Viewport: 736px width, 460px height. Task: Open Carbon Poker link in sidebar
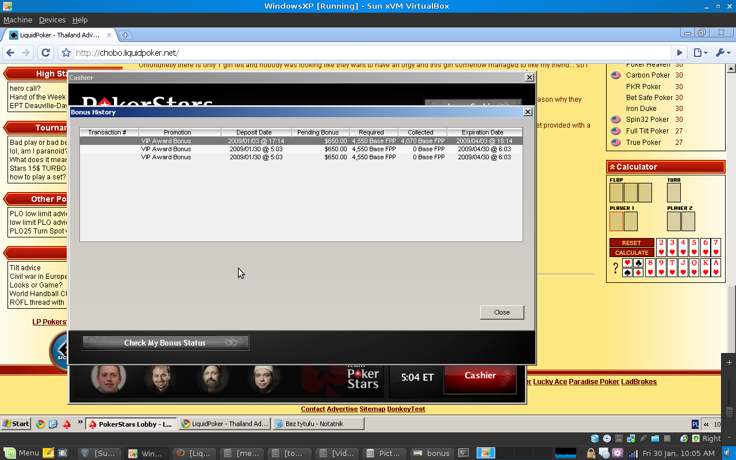click(648, 75)
